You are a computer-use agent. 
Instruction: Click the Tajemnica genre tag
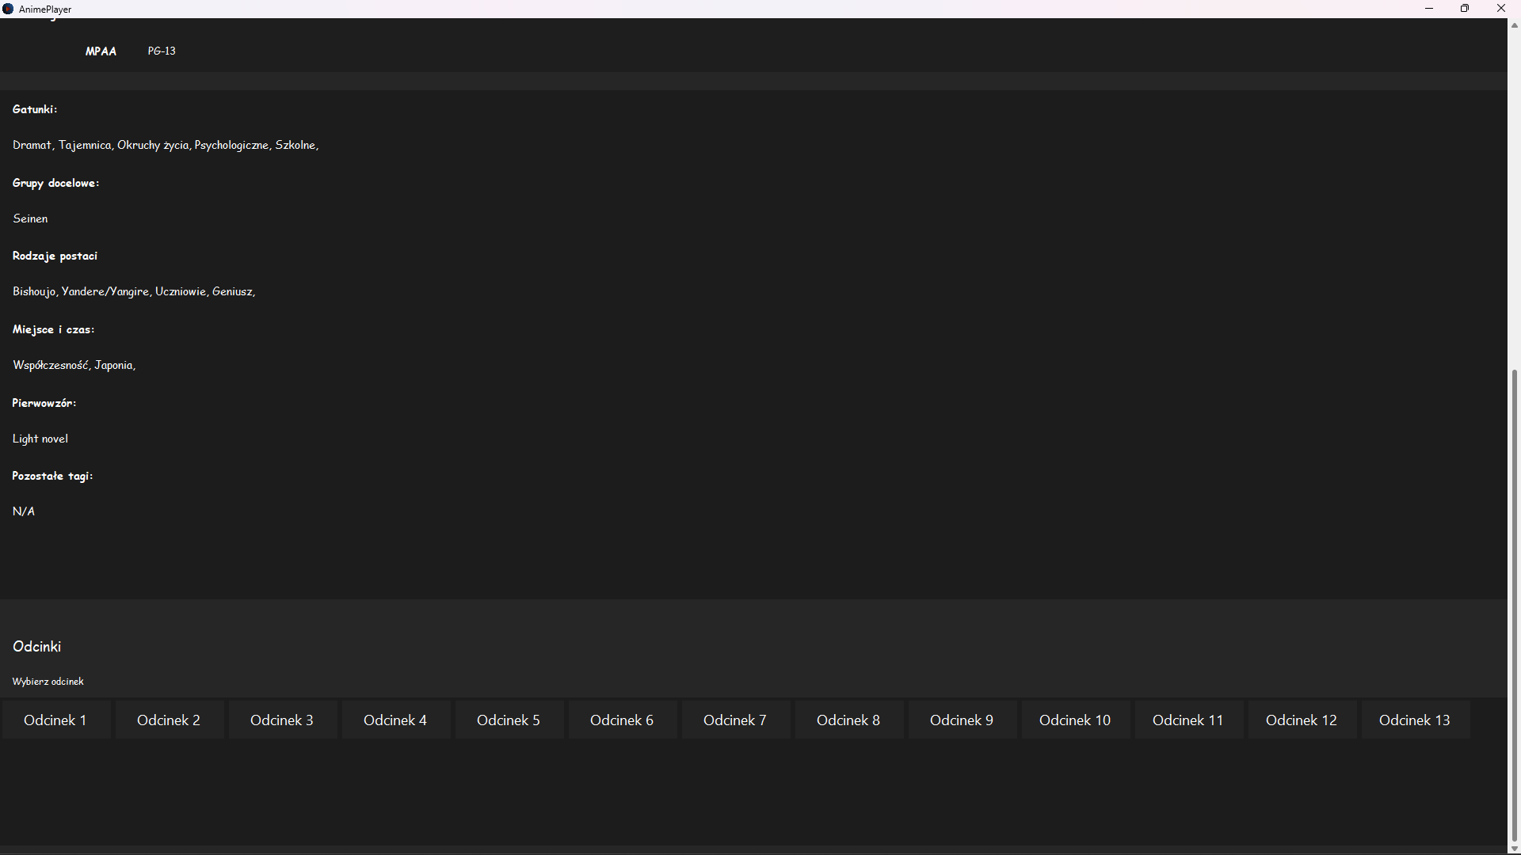pyautogui.click(x=84, y=145)
